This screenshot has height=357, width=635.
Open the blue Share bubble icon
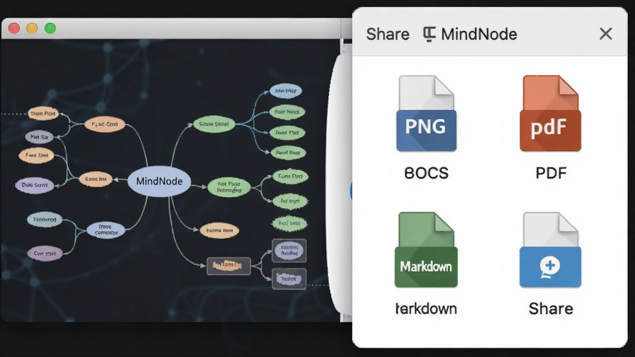coord(551,250)
